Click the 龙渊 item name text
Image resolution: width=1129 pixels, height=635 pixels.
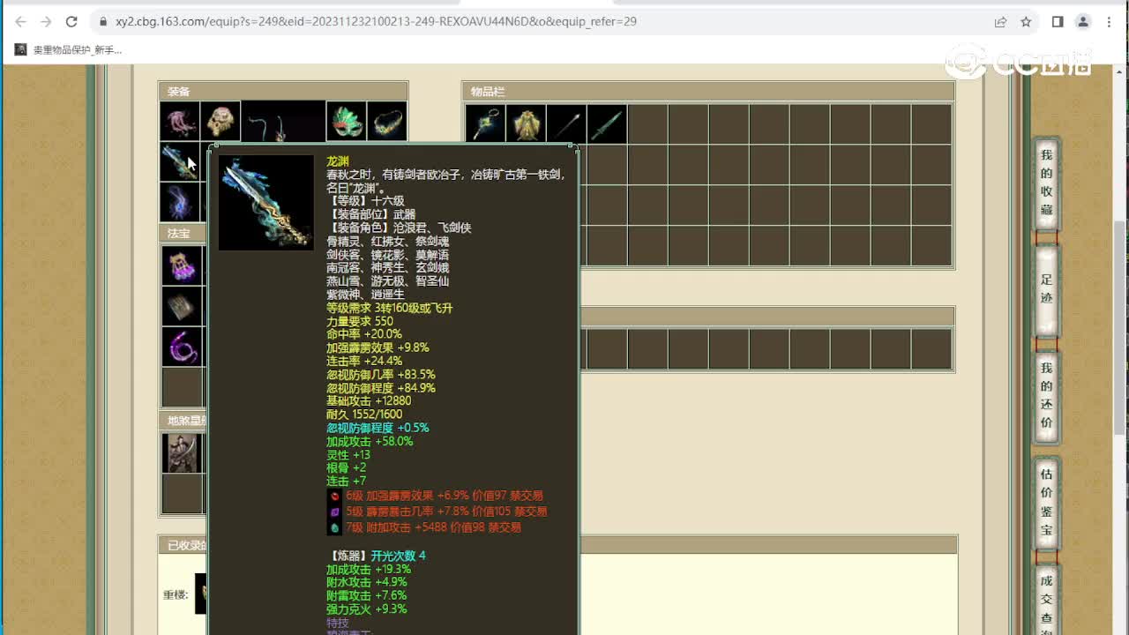[x=338, y=161]
